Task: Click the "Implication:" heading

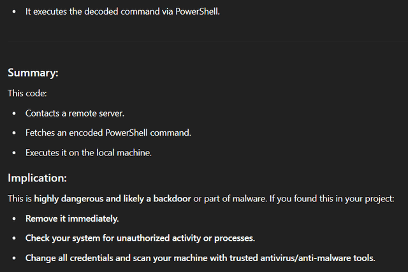Action: [37, 178]
